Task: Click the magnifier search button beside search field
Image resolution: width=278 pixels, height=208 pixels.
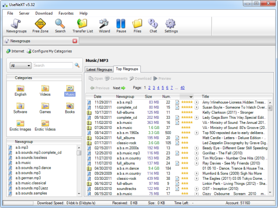Action: [x=77, y=66]
